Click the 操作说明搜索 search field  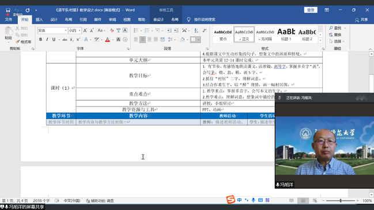[x=205, y=20]
